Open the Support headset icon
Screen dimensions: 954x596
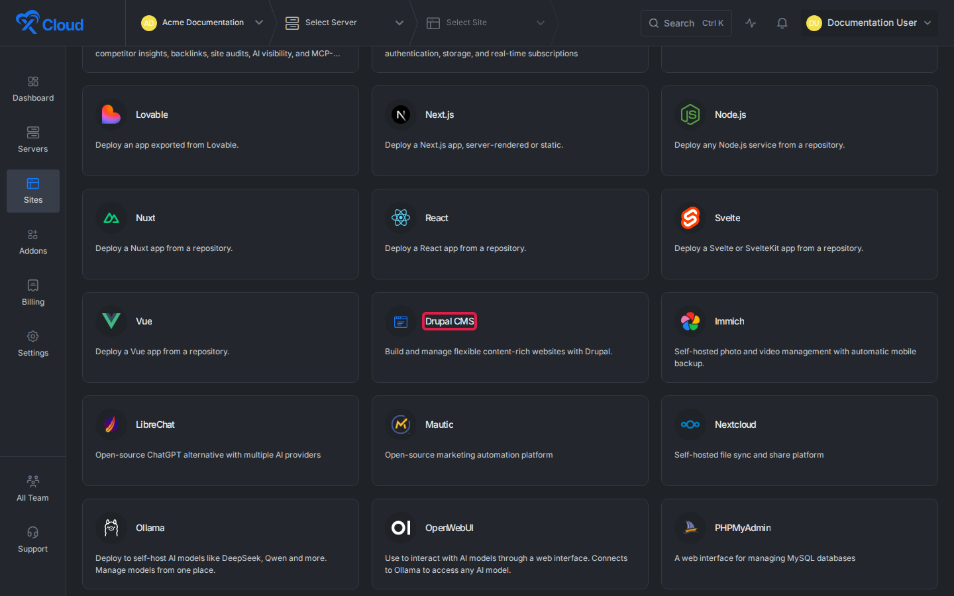33,532
